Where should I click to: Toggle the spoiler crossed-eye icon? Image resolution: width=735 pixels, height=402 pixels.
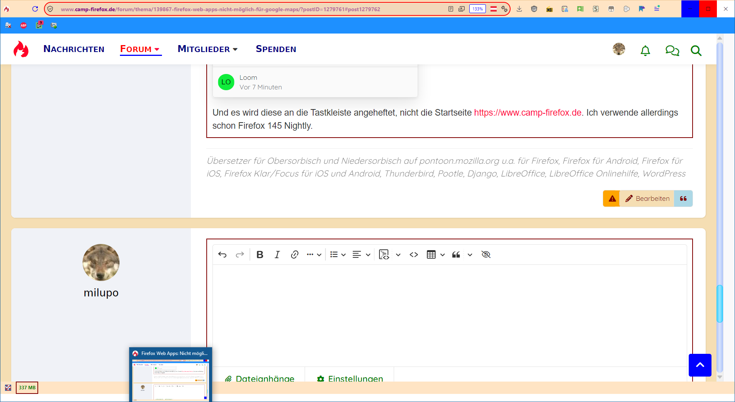click(486, 255)
